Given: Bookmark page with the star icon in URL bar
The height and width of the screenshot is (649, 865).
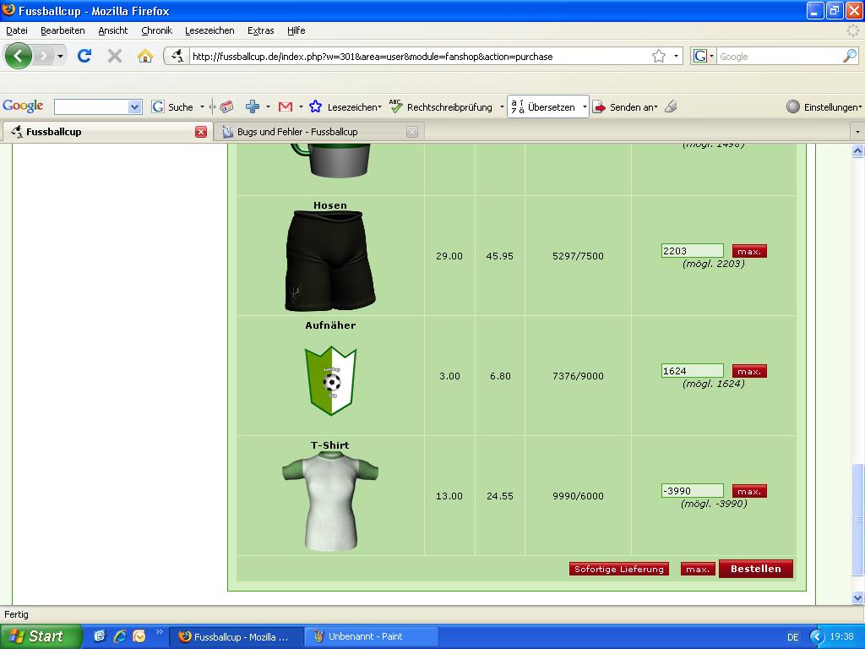Looking at the screenshot, I should tap(659, 57).
